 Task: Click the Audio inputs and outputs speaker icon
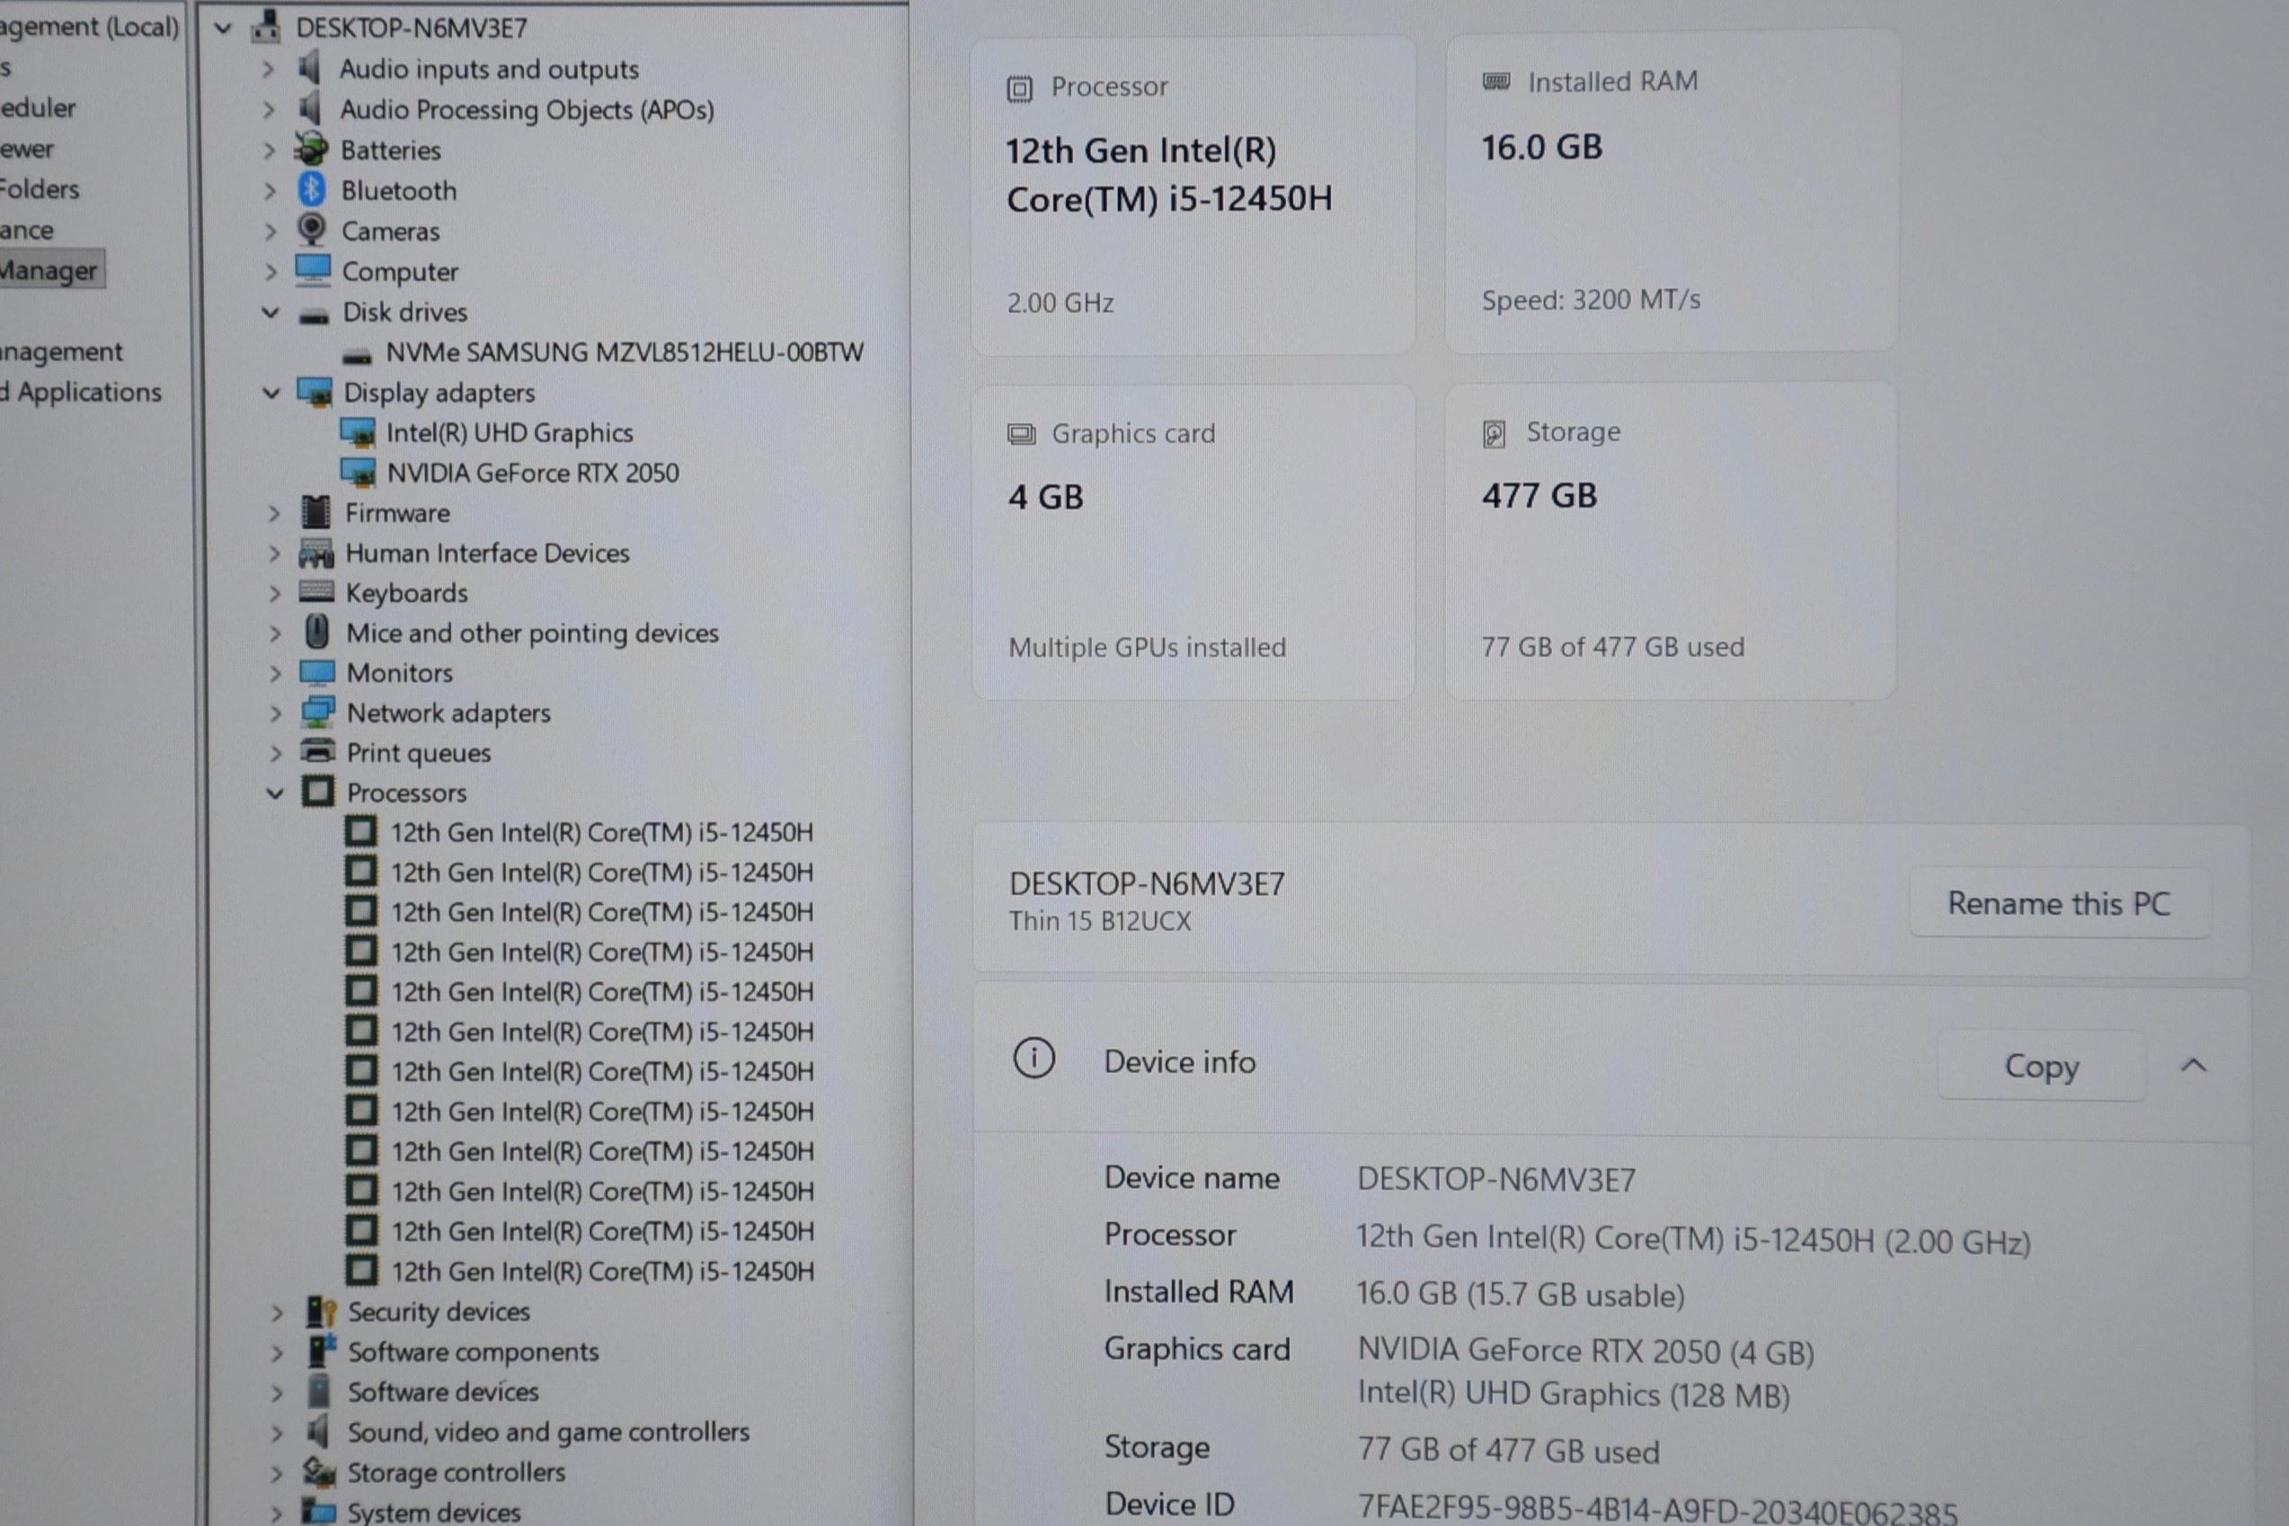pyautogui.click(x=309, y=68)
